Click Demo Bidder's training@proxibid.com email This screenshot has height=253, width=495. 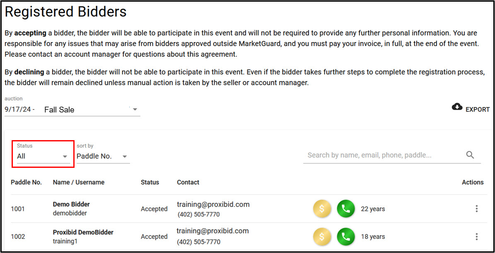click(x=213, y=204)
